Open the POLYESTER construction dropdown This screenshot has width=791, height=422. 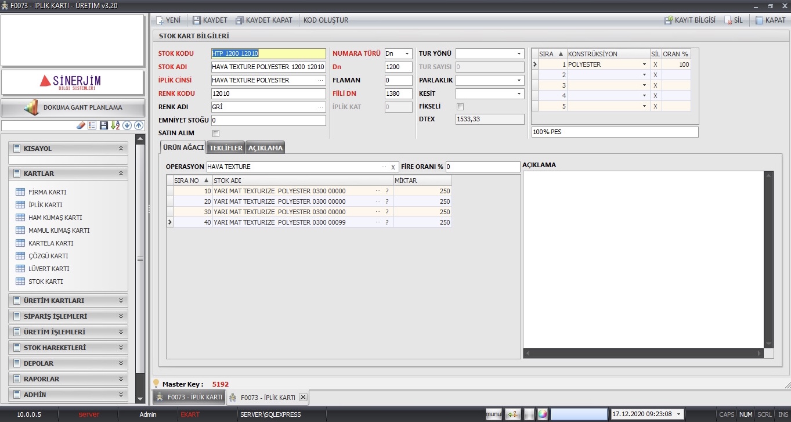coord(644,64)
